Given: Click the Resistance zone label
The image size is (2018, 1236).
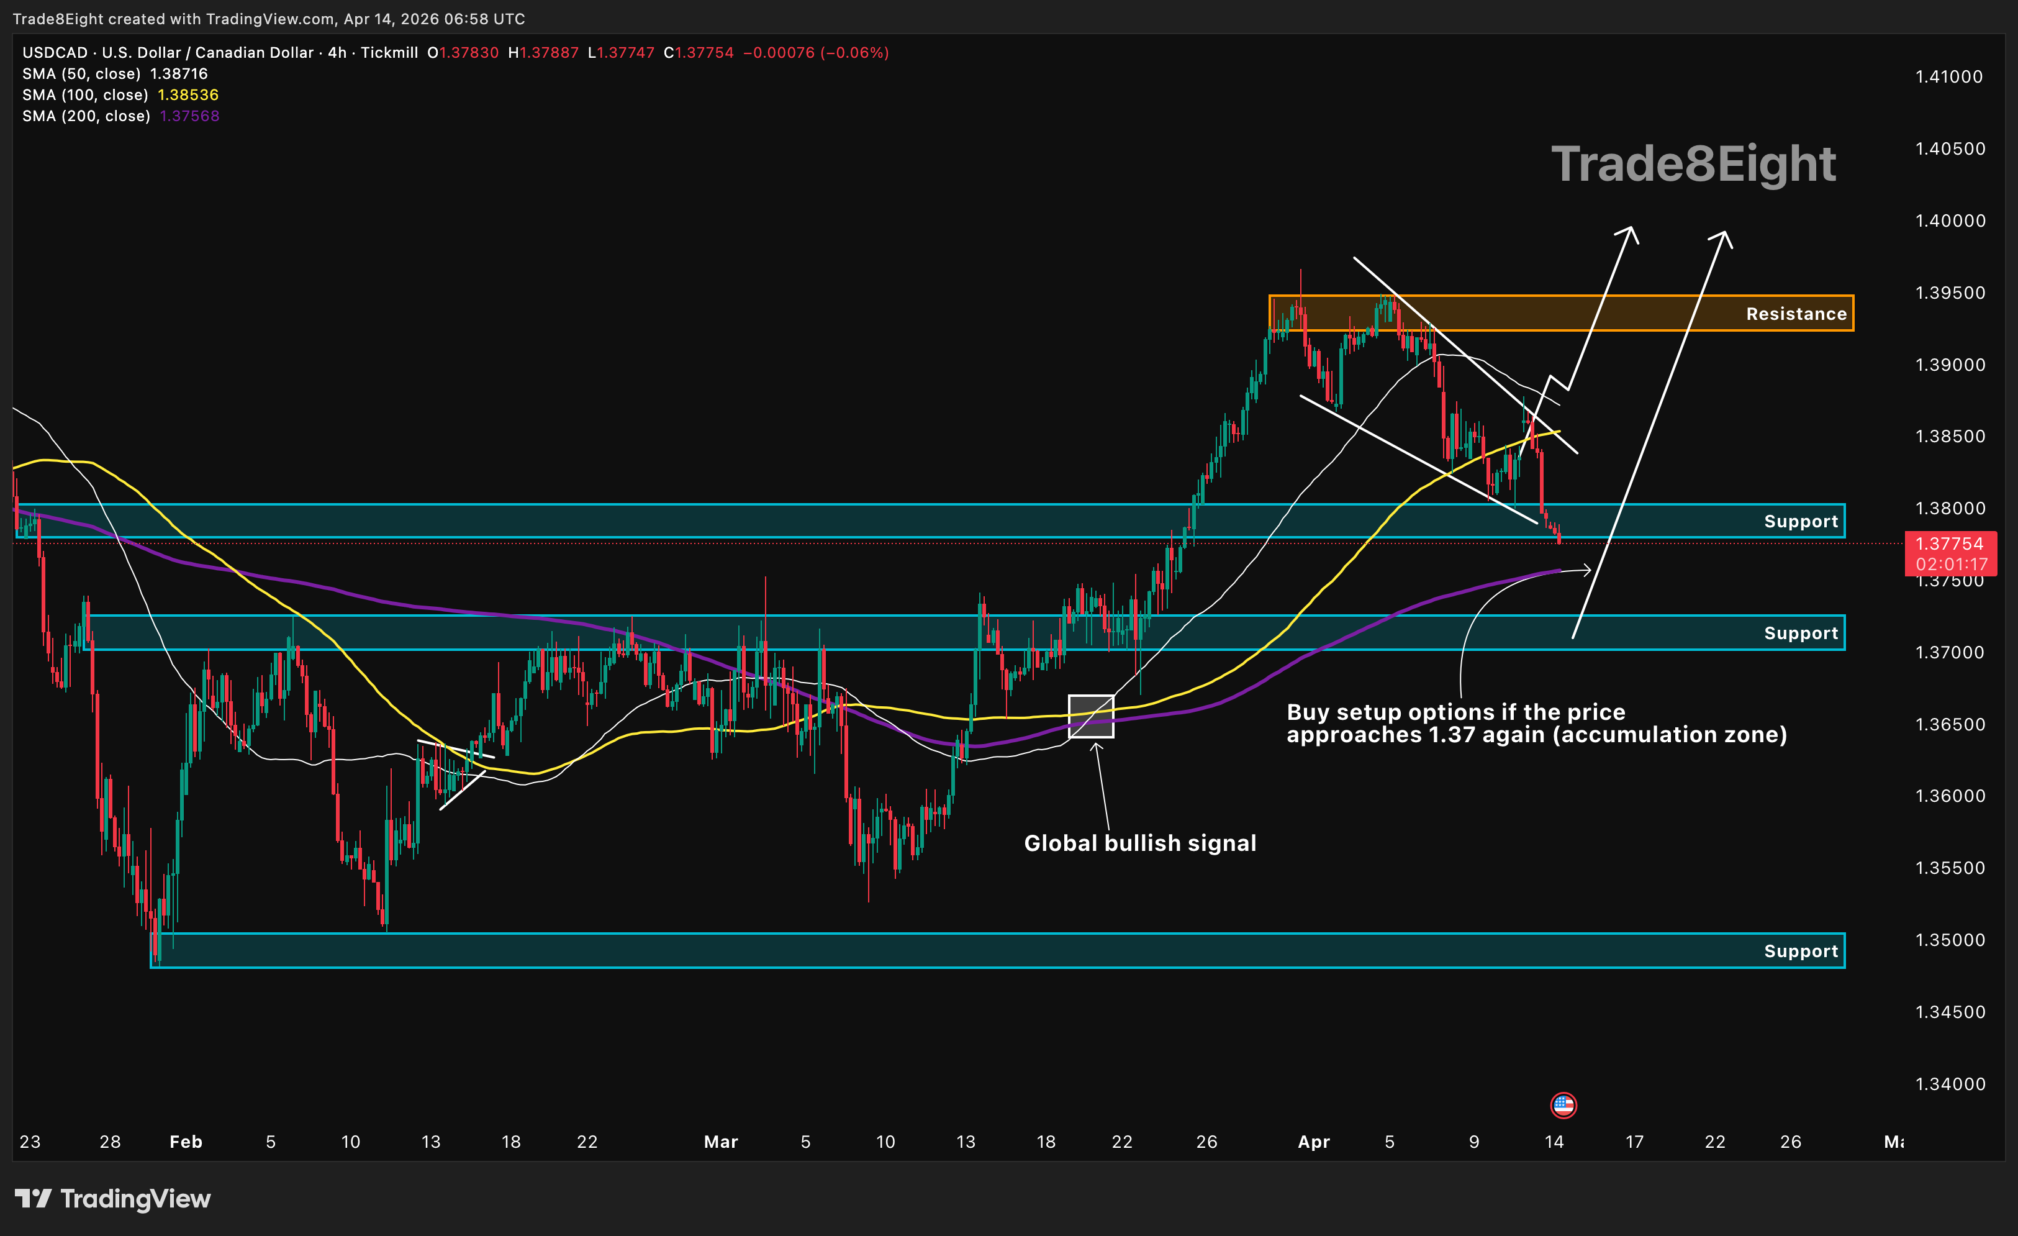Looking at the screenshot, I should pos(1796,314).
